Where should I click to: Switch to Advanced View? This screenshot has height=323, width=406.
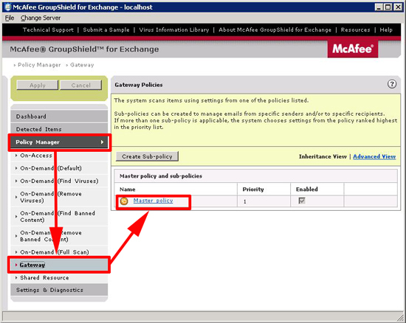coord(374,156)
